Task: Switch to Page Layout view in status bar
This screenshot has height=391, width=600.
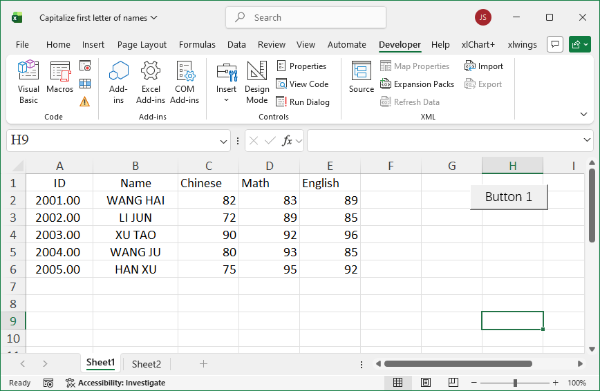Action: coord(426,383)
